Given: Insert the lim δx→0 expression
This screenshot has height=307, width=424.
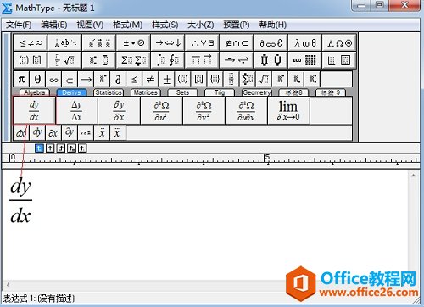Looking at the screenshot, I should coord(288,110).
